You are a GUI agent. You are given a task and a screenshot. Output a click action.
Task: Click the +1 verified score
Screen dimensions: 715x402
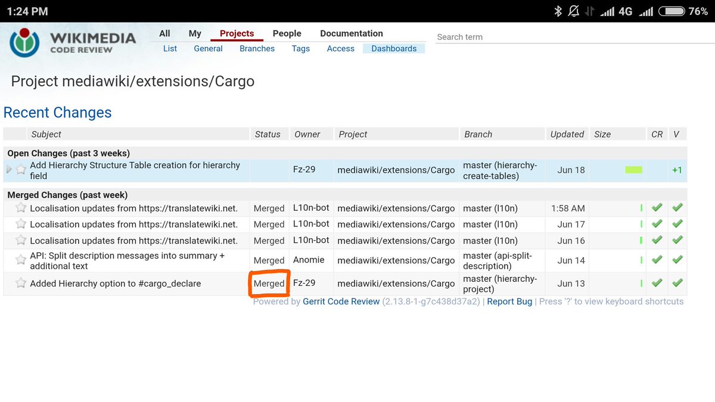[x=677, y=170]
